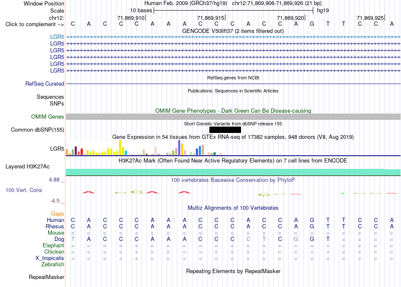
Task: Click the 'SNPs' track label
Action: tap(57, 103)
